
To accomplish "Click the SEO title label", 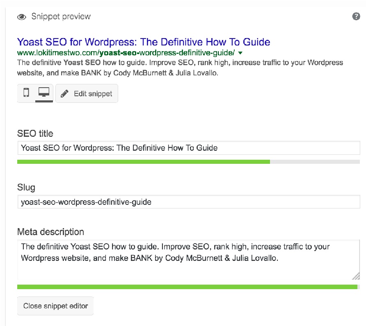I will pos(35,134).
